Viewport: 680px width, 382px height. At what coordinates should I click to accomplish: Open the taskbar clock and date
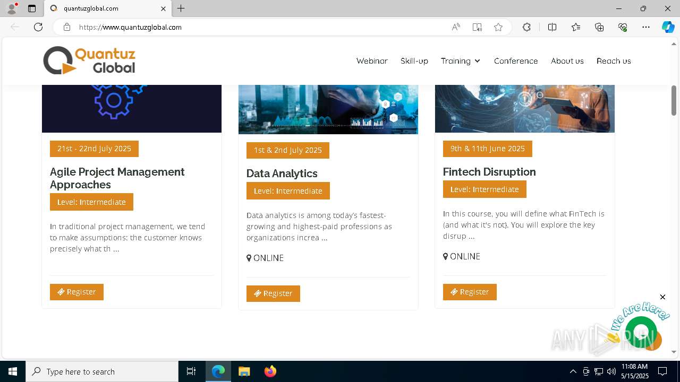(634, 371)
